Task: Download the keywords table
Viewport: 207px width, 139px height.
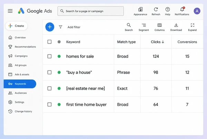Action: [176, 27]
